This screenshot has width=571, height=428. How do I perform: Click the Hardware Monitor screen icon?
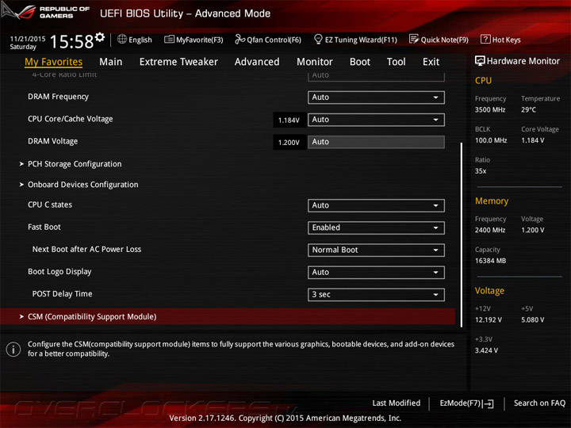coord(480,61)
